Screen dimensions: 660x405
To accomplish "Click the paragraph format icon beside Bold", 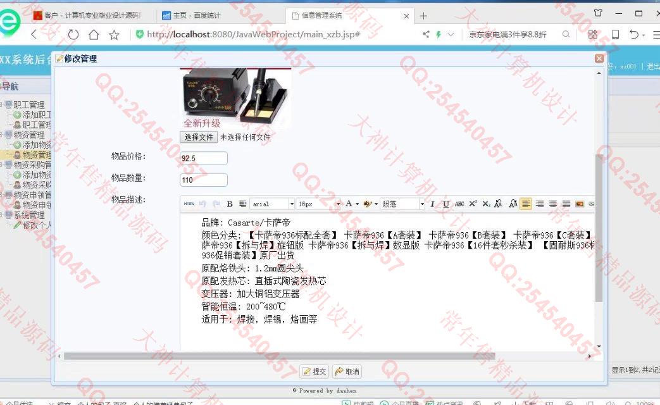I will click(x=242, y=204).
